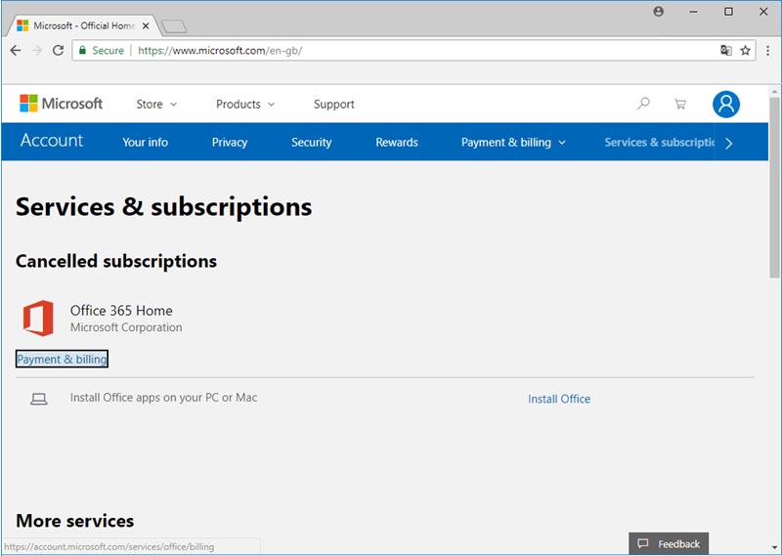Screen dimensions: 782x556
Task: Expand the Products dropdown menu
Action: click(245, 105)
